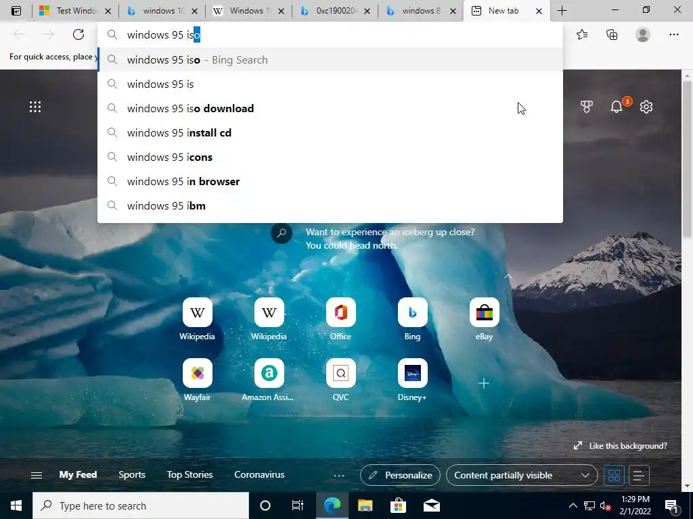Viewport: 693px width, 519px height.
Task: Select the Top Stories feed tab
Action: [189, 474]
